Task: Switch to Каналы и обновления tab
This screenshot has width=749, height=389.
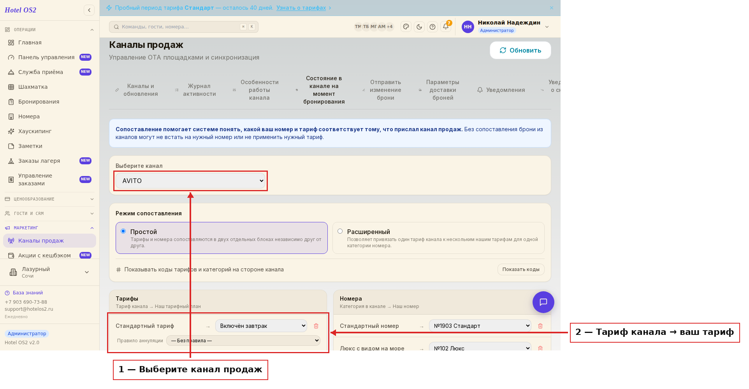Action: [x=137, y=90]
